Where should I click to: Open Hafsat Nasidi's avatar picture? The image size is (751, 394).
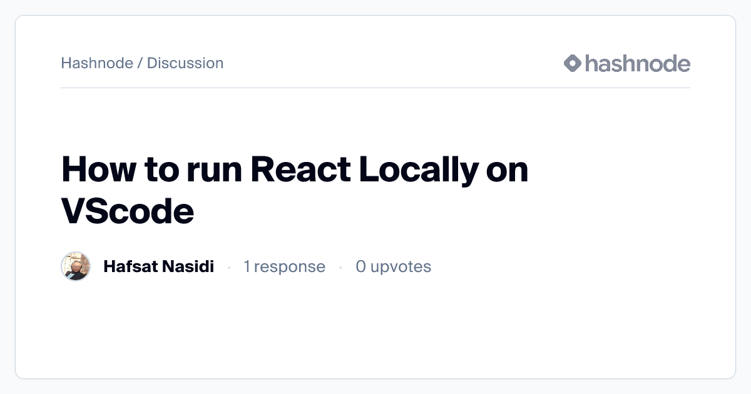(76, 267)
